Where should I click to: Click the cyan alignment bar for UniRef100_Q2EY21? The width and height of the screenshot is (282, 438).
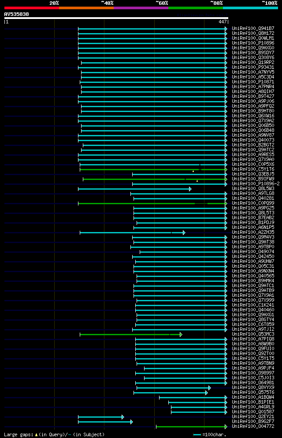101,417
